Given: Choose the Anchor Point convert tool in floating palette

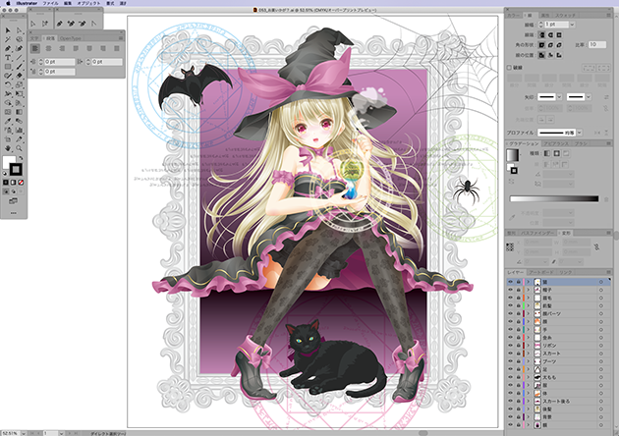Looking at the screenshot, I should coord(93,24).
